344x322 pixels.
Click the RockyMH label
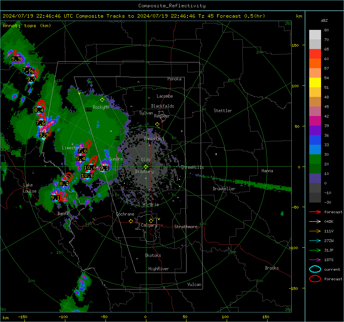point(101,107)
